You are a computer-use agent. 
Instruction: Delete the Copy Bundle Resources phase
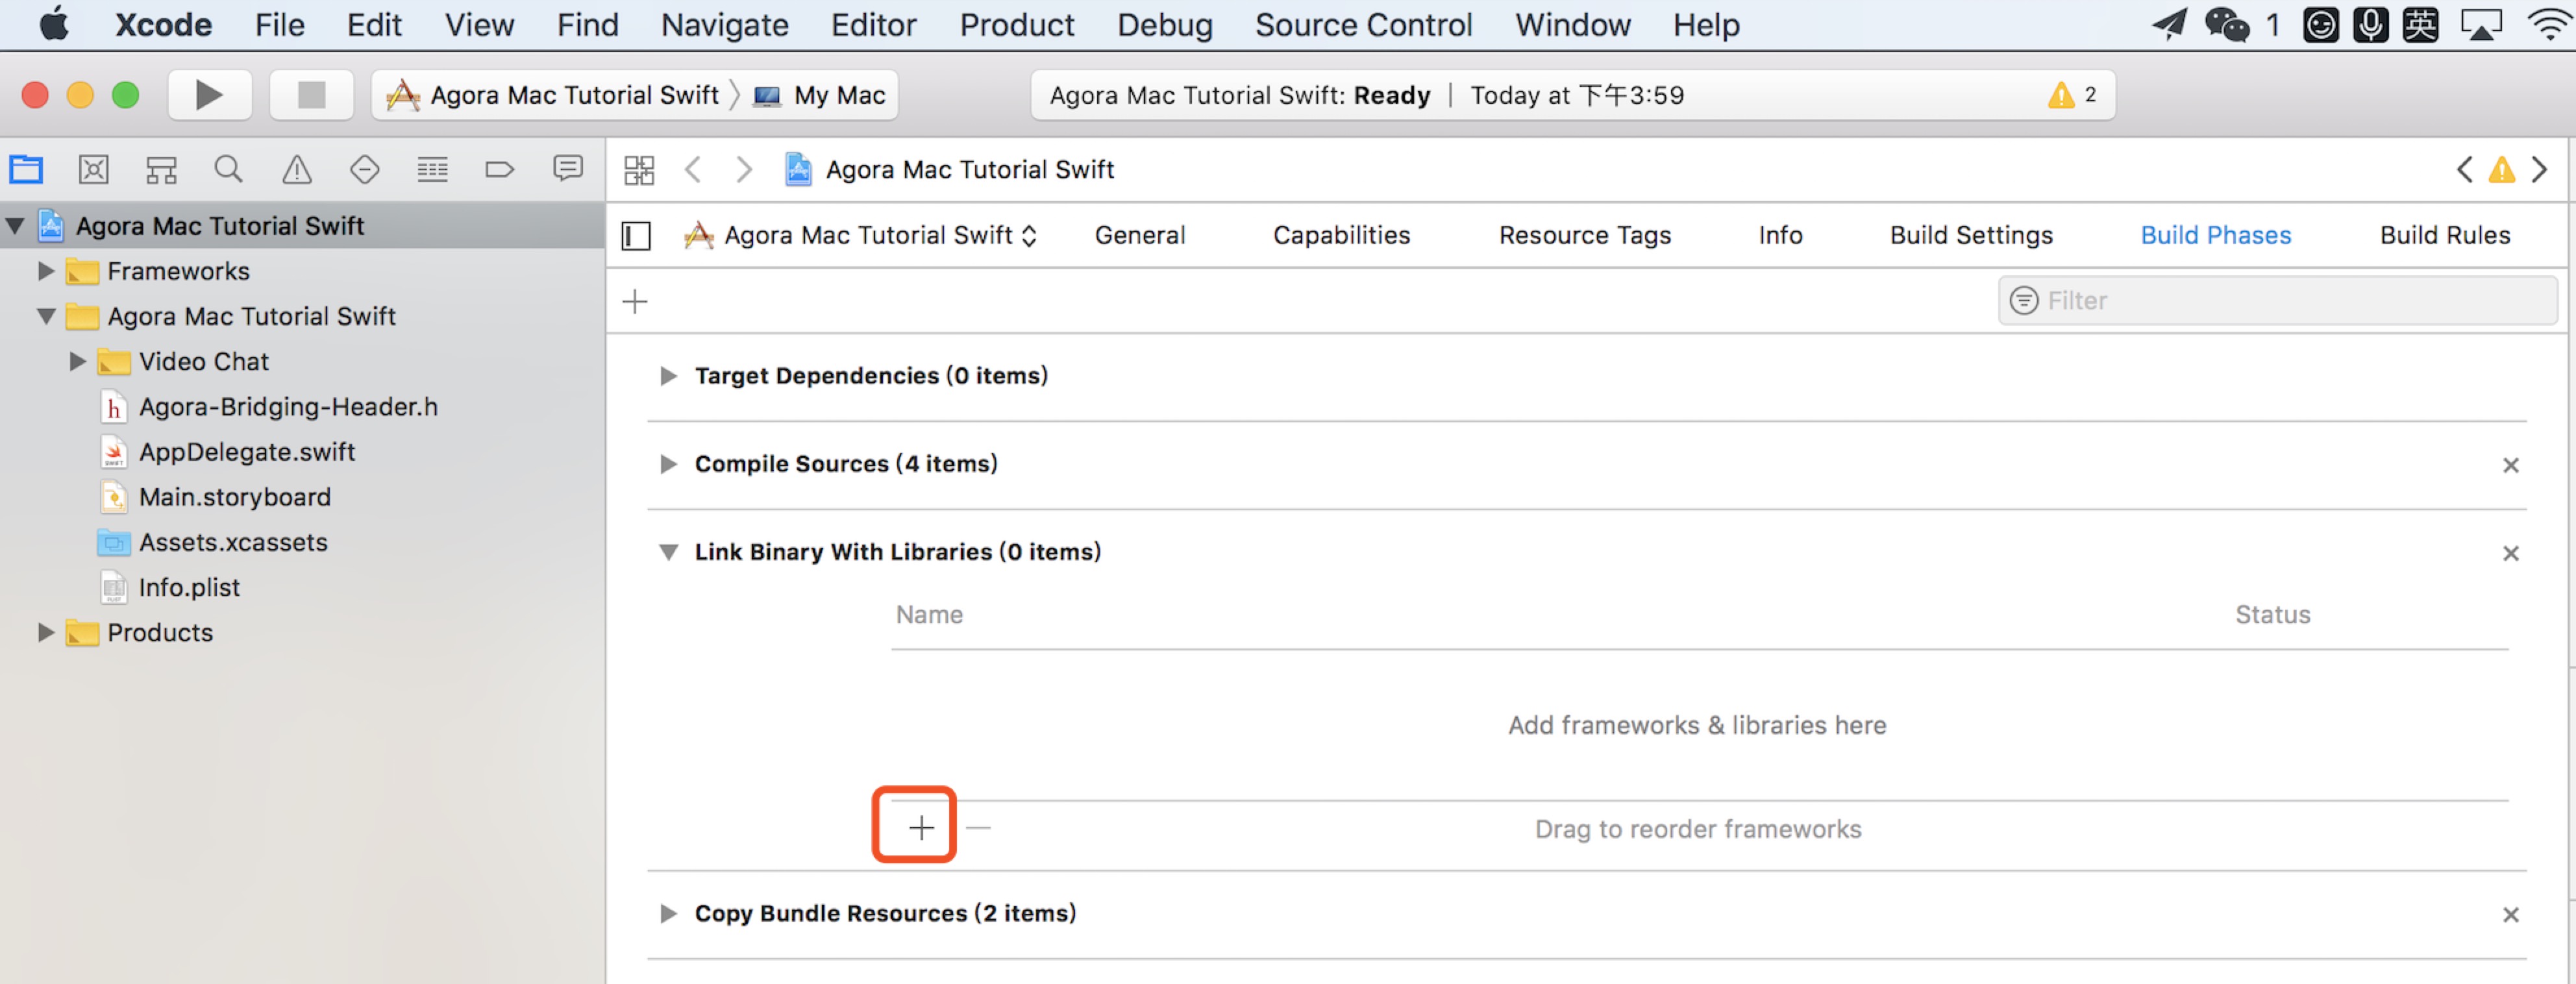pos(2510,914)
